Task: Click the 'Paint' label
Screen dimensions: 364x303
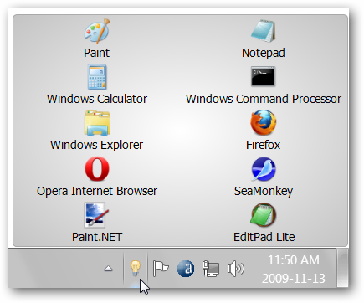Action: [x=97, y=53]
